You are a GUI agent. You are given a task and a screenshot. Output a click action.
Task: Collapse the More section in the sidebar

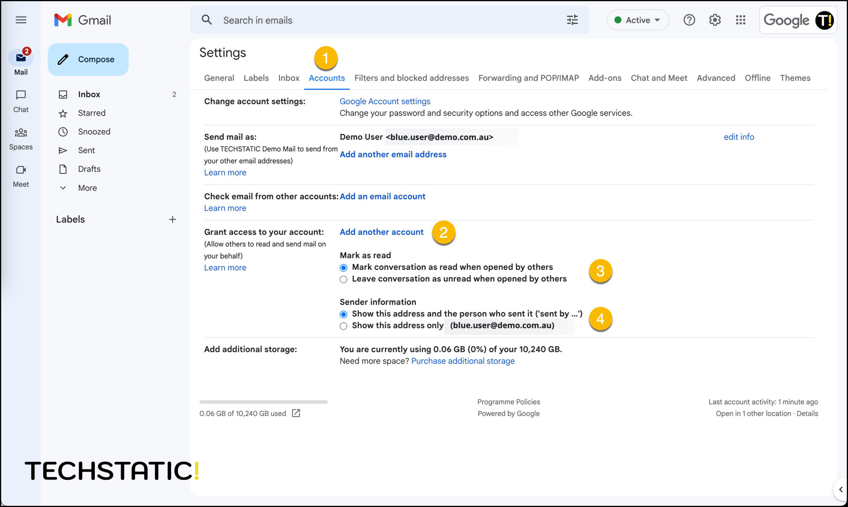coord(63,188)
